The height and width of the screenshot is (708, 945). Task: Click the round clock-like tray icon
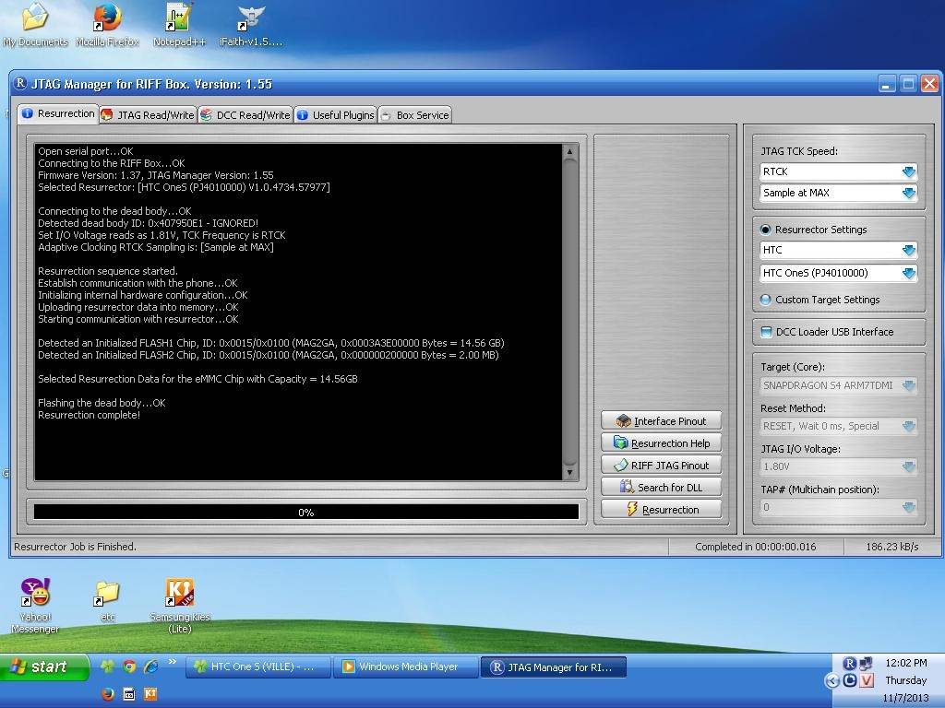(849, 680)
